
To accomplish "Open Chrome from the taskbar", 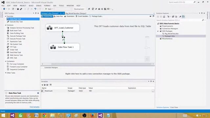I will point(45,115).
